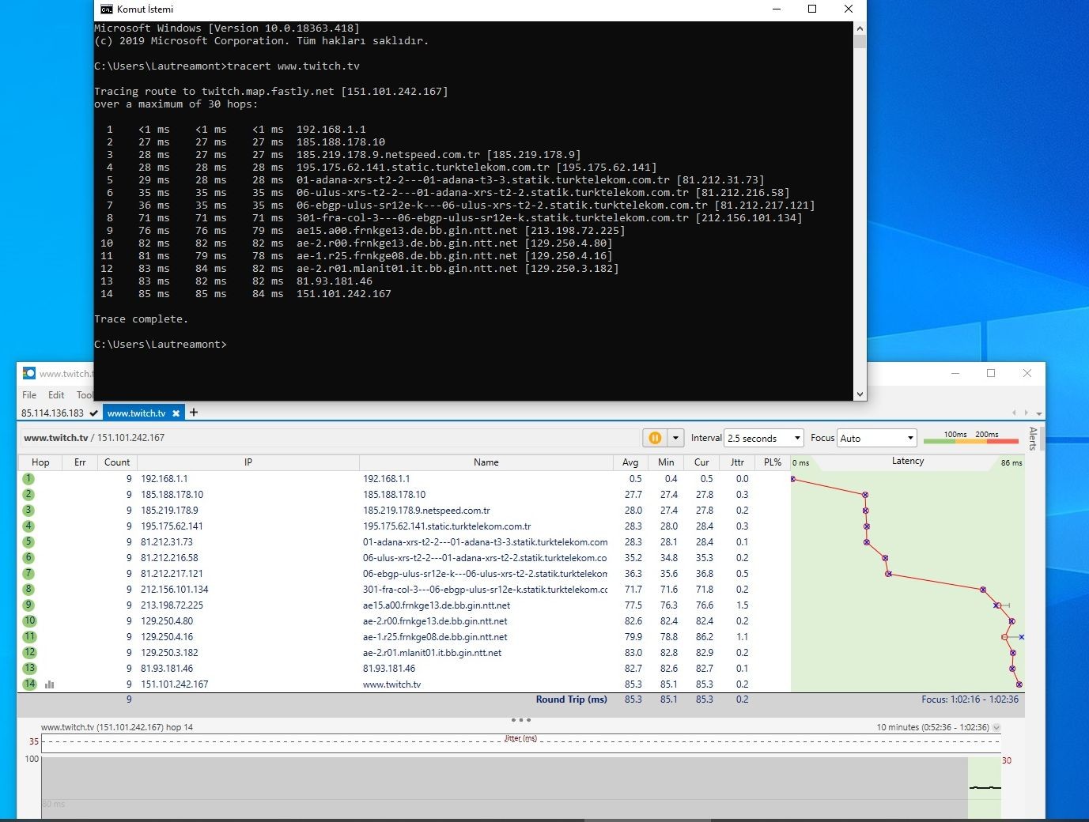Click the Name column header
The image size is (1089, 822).
[x=486, y=462]
